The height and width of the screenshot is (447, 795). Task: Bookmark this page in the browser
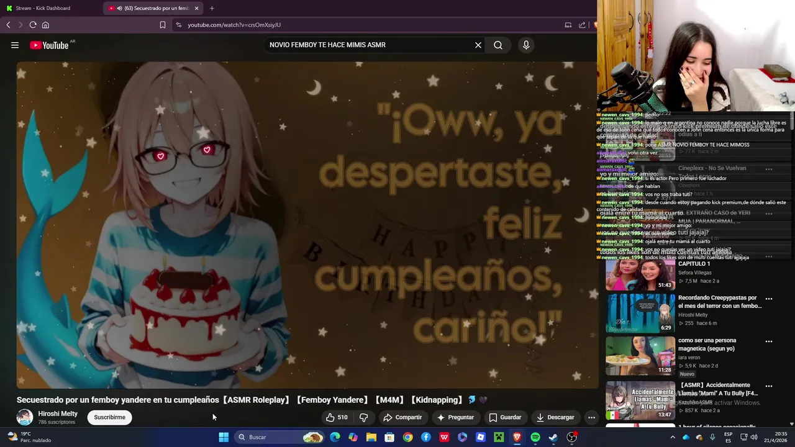[163, 25]
